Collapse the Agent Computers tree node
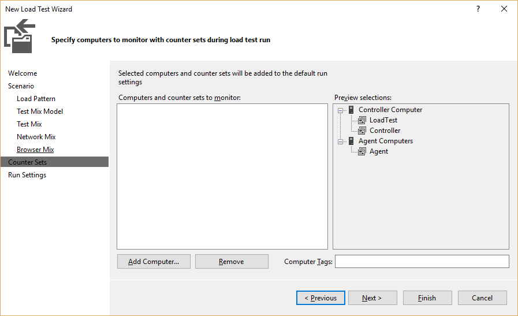Viewport: 518px width, 316px height. pyautogui.click(x=340, y=142)
